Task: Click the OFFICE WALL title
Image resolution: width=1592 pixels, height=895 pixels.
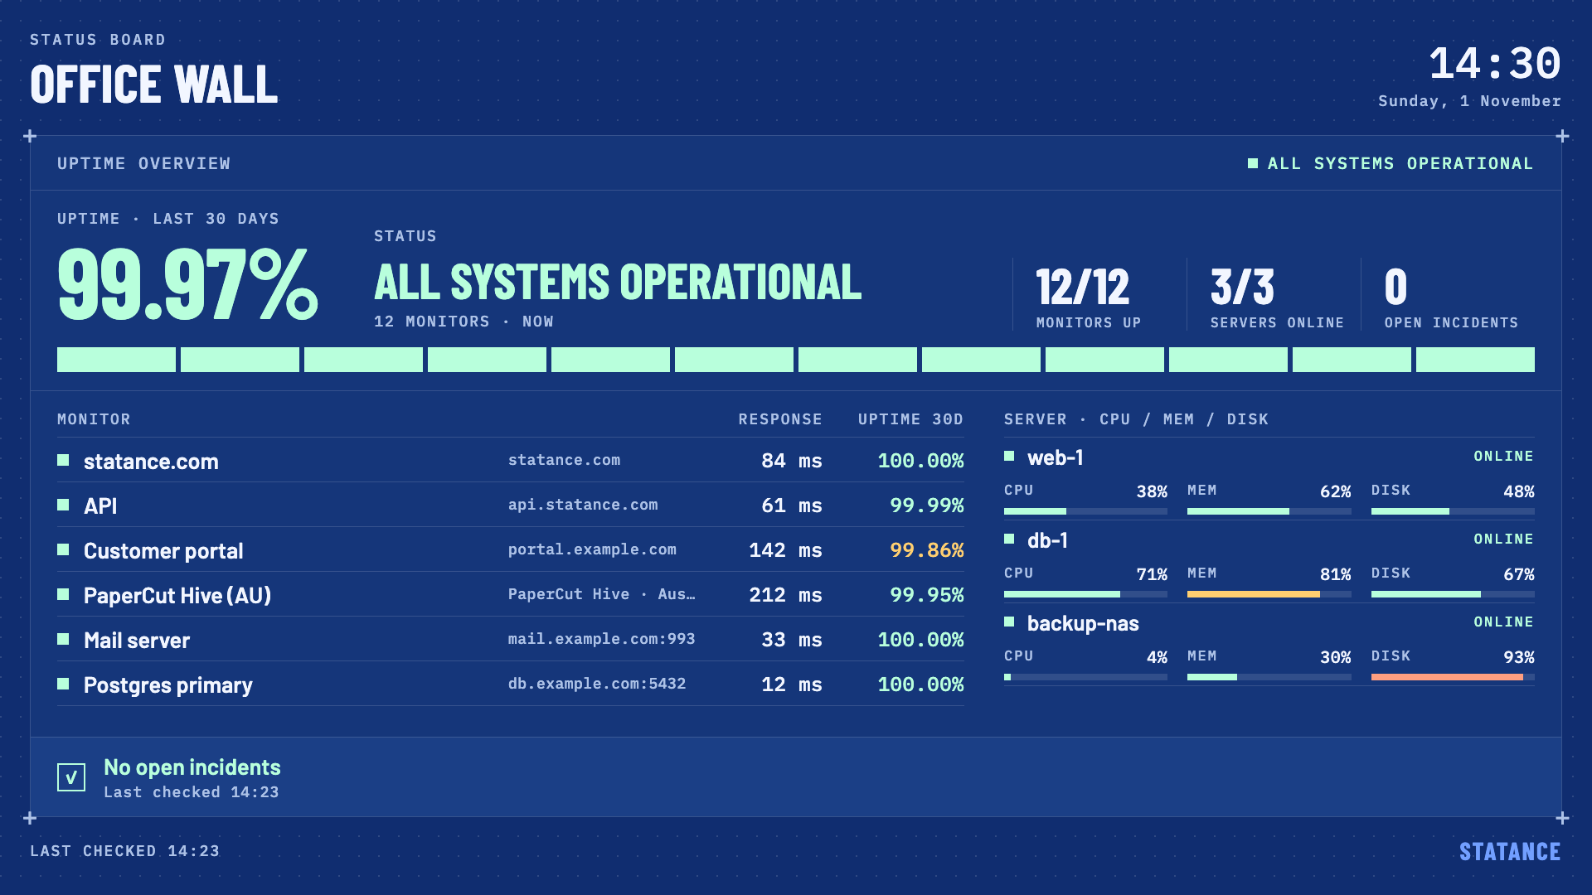Action: pyautogui.click(x=154, y=85)
